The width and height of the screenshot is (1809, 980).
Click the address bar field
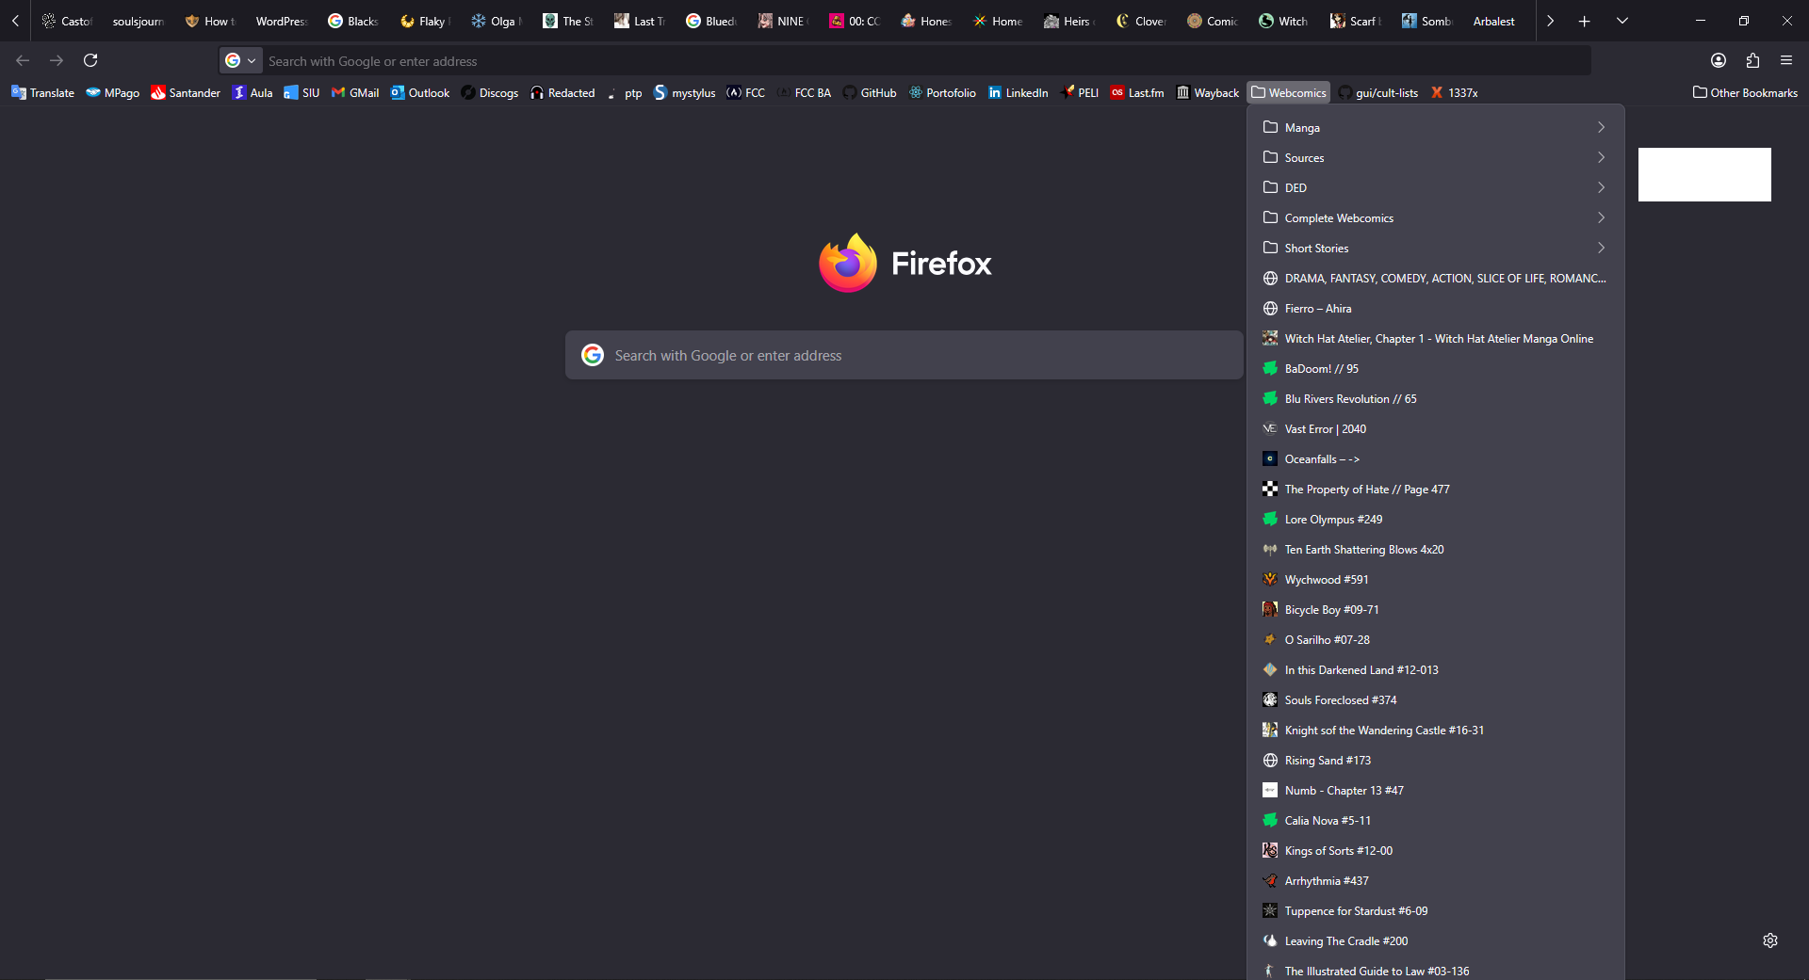tap(904, 60)
